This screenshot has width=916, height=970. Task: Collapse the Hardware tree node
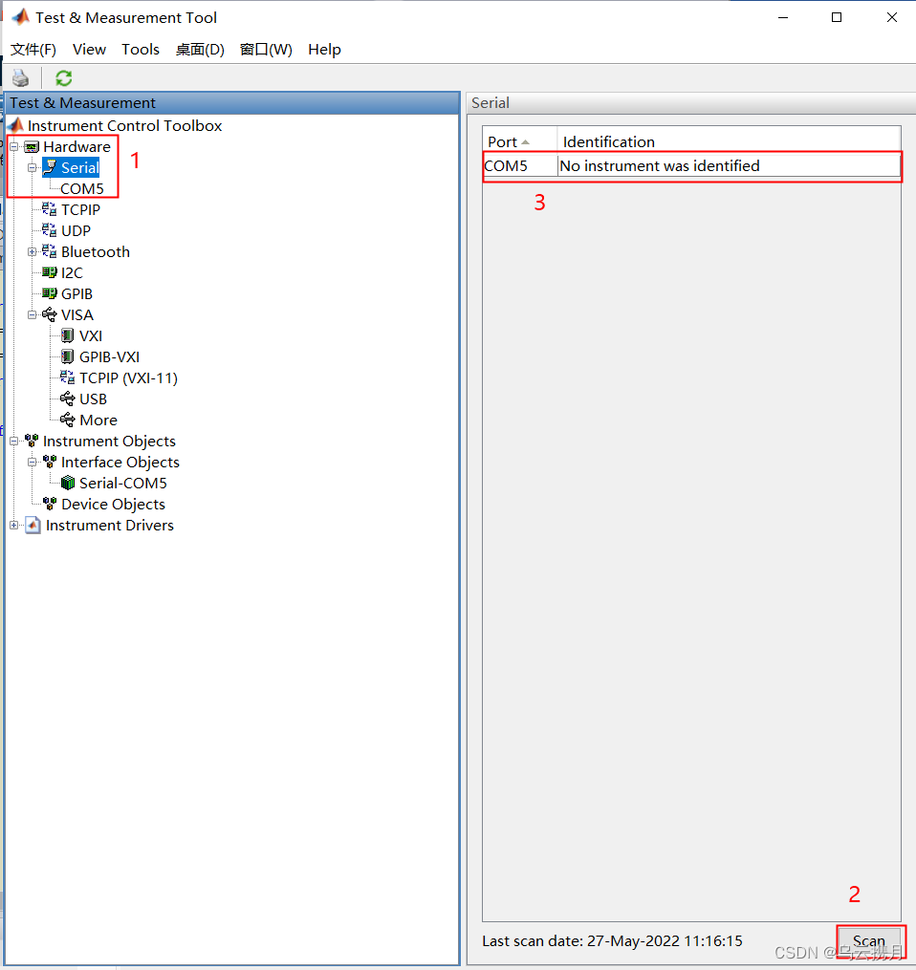pyautogui.click(x=13, y=146)
